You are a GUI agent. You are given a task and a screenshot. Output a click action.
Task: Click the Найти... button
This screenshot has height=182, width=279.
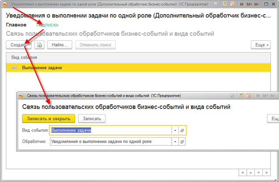point(59,45)
